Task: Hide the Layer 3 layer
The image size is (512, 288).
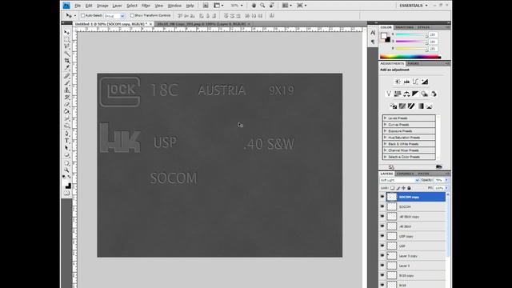Action: point(382,266)
